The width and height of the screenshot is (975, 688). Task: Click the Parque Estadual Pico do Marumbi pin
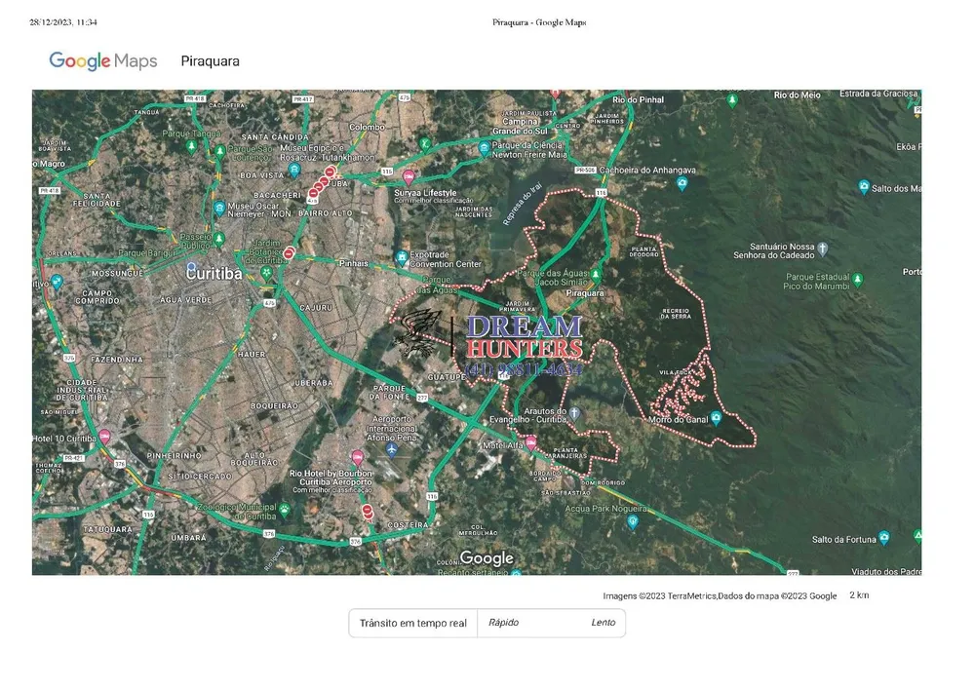pyautogui.click(x=858, y=280)
